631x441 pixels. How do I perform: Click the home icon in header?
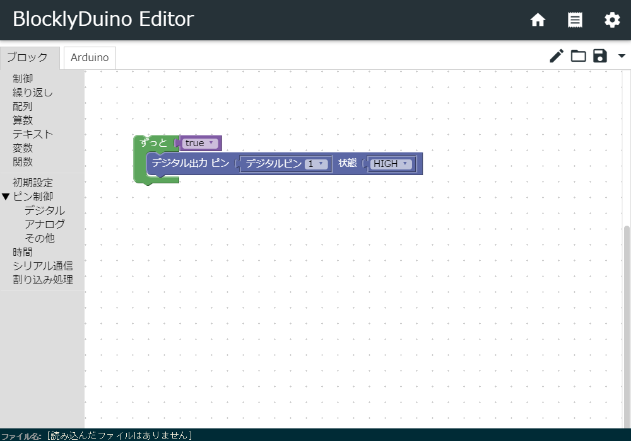[x=538, y=20]
